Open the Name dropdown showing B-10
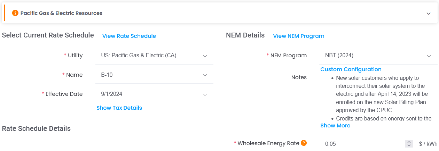 tap(154, 75)
